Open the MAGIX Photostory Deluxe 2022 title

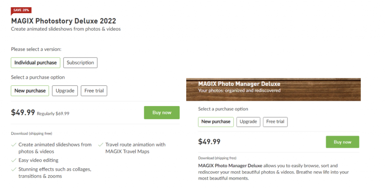click(64, 21)
